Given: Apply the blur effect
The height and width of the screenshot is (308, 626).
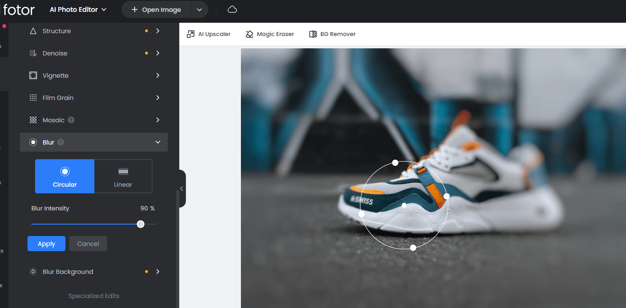Looking at the screenshot, I should click(x=46, y=244).
